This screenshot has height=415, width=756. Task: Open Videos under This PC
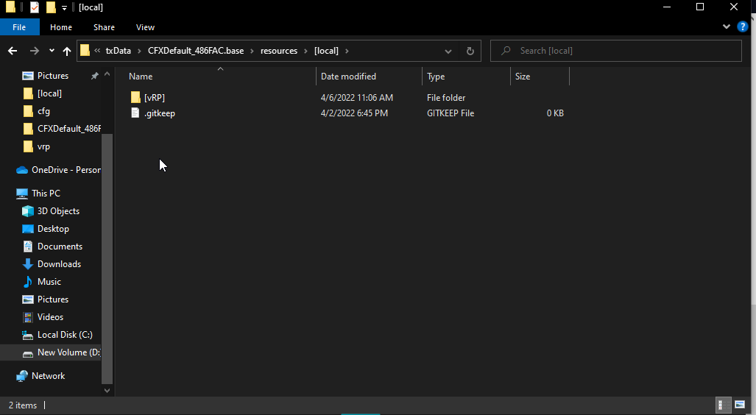50,317
